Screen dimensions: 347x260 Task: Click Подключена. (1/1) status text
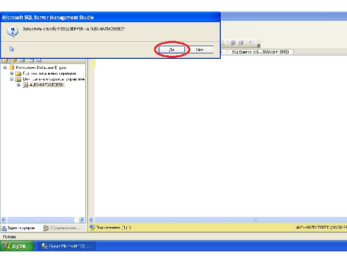coord(114,227)
